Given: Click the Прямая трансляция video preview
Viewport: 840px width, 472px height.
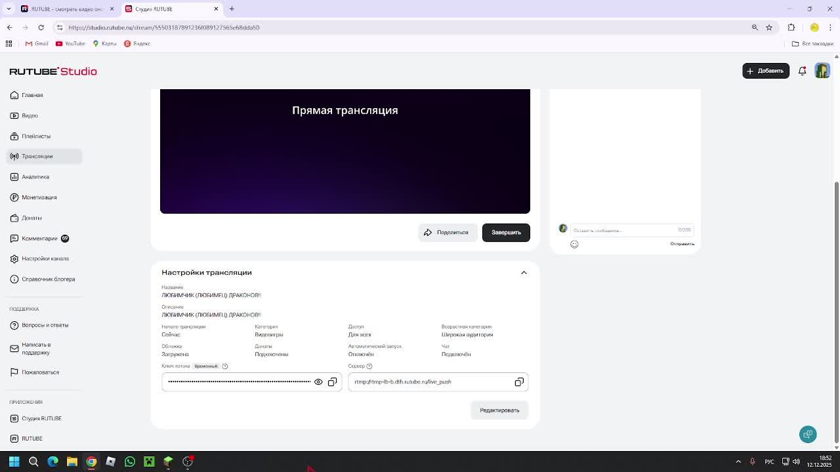Looking at the screenshot, I should [345, 151].
